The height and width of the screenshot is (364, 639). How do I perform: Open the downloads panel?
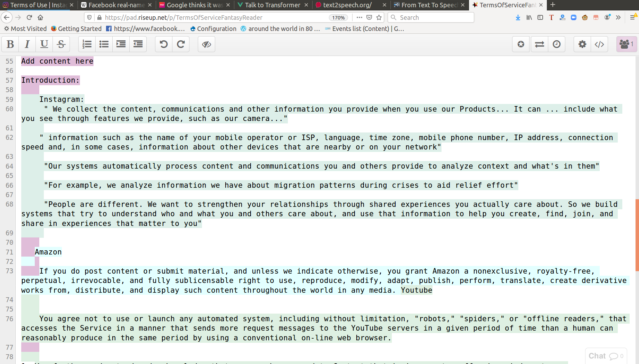[518, 17]
